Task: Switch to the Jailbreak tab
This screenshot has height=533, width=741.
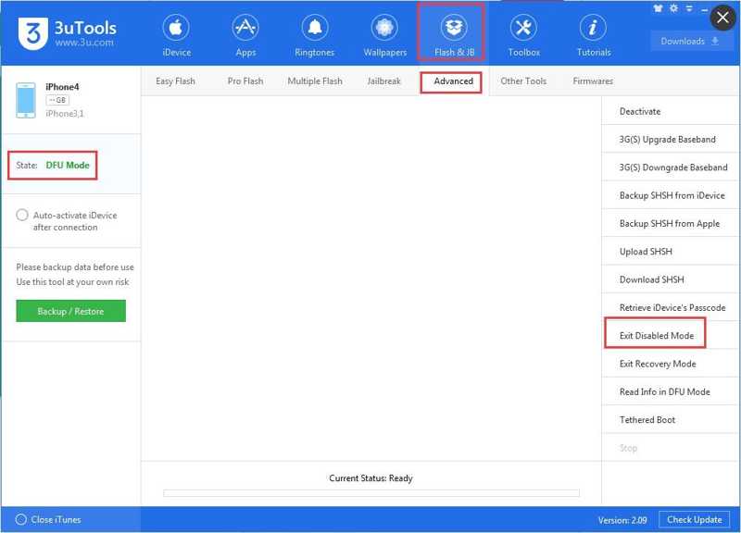Action: click(x=383, y=81)
